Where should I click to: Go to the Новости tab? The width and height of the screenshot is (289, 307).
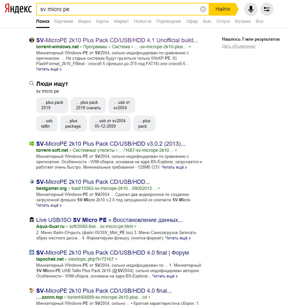tap(142, 21)
